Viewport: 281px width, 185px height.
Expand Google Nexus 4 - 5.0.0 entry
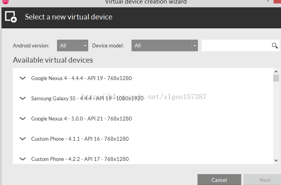coord(22,119)
